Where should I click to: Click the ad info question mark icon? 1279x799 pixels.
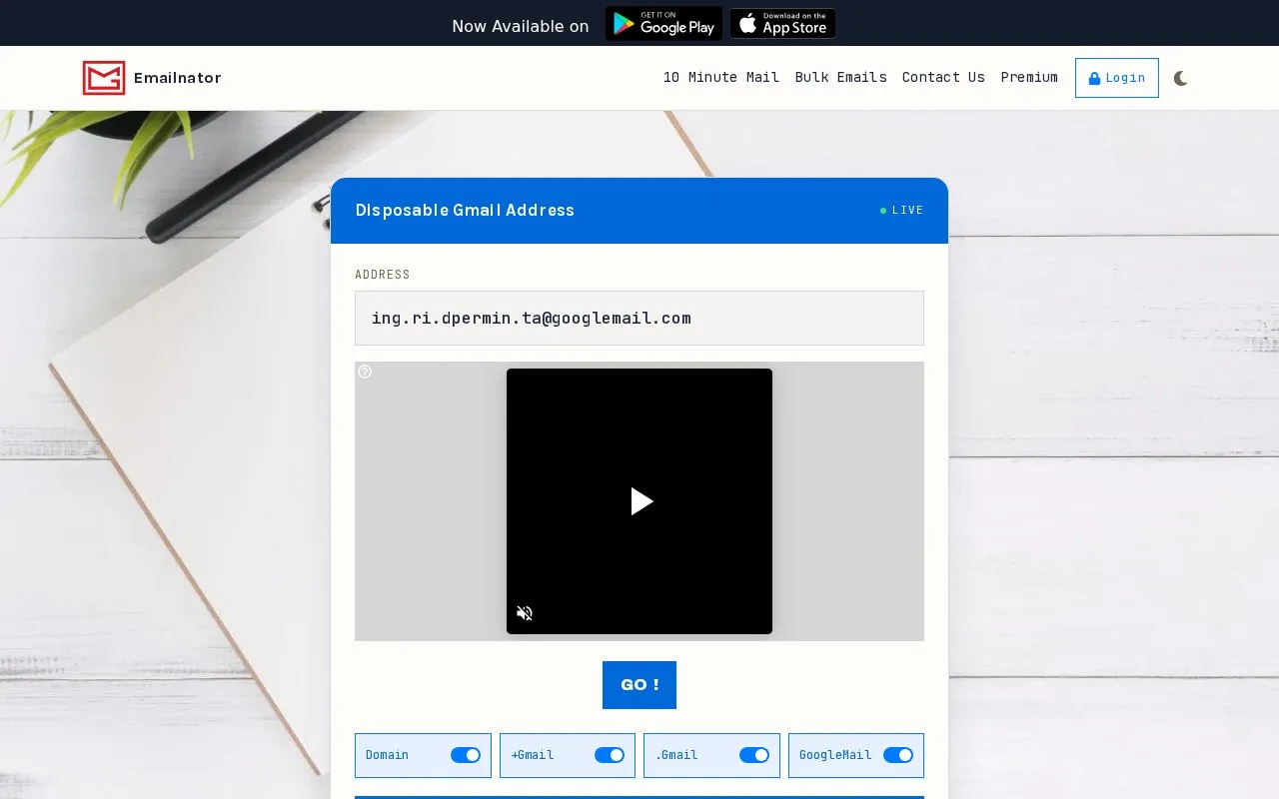pyautogui.click(x=365, y=372)
